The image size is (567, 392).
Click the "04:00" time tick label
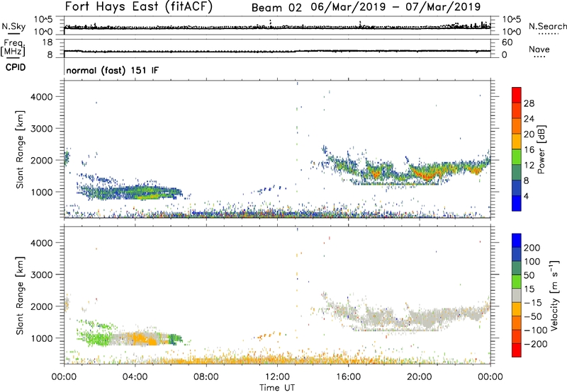click(135, 377)
